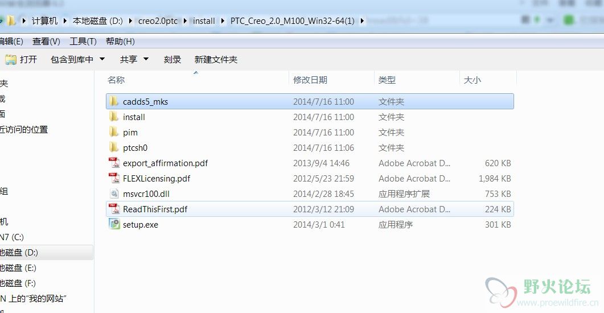Open the 工具(T) menu

pyautogui.click(x=83, y=41)
